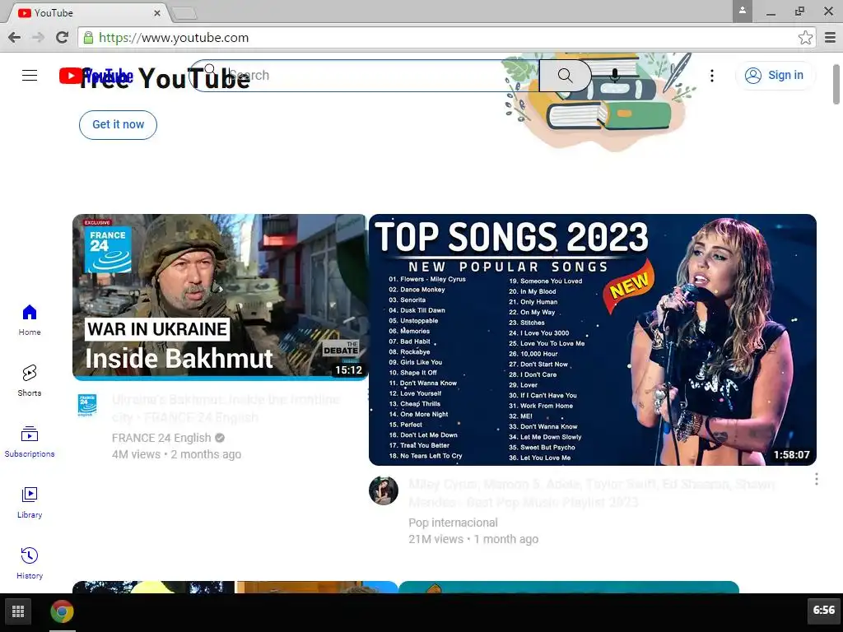Click the clock showing 6:56
This screenshot has height=632, width=843.
pyautogui.click(x=823, y=611)
